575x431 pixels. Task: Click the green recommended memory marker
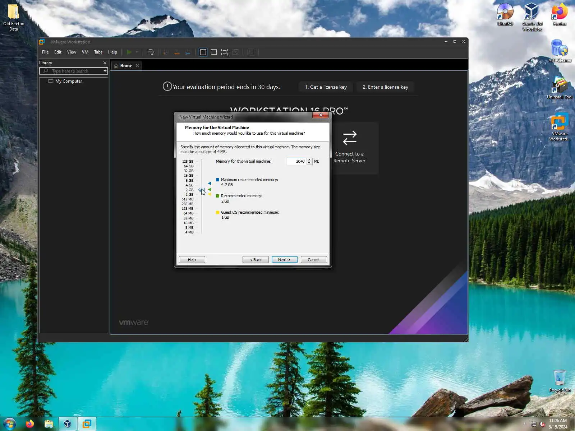point(210,190)
